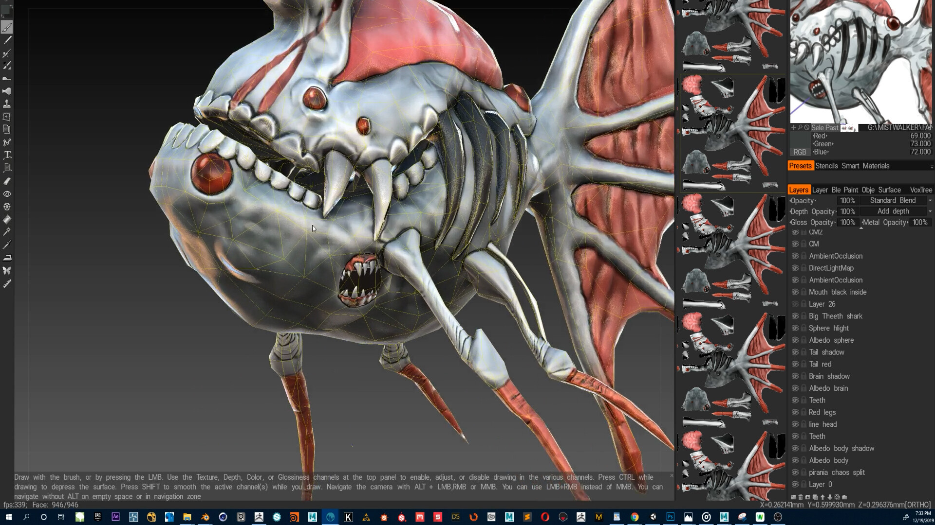The image size is (935, 525).
Task: Pick the color picker eyedropper tool
Action: coord(7,245)
